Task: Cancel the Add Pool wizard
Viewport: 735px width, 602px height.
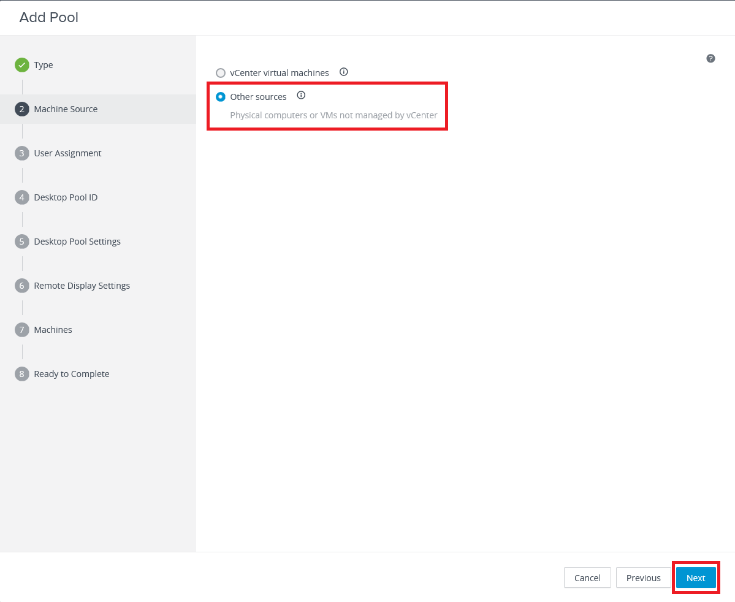Action: [x=587, y=577]
